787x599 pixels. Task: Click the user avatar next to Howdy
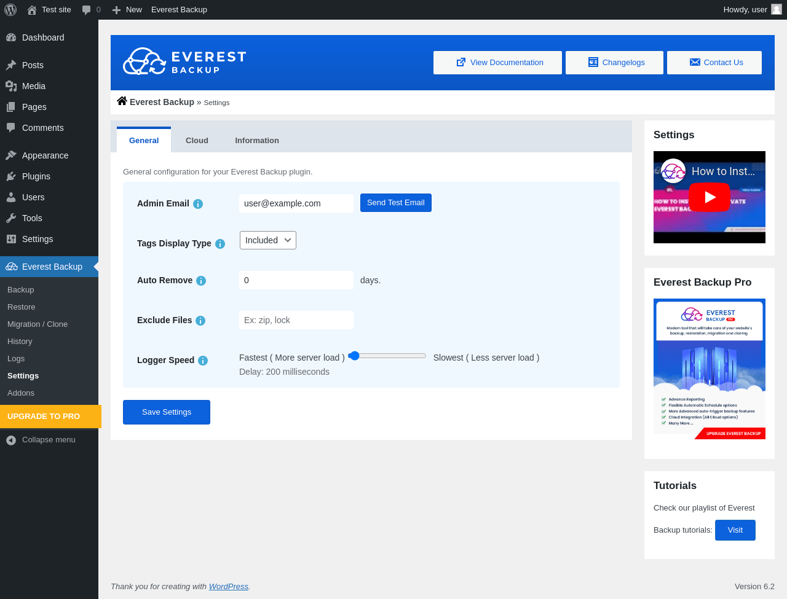pos(777,9)
